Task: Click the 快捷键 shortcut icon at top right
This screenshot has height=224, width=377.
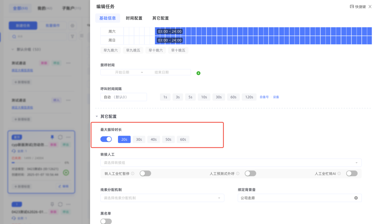Action: click(352, 7)
